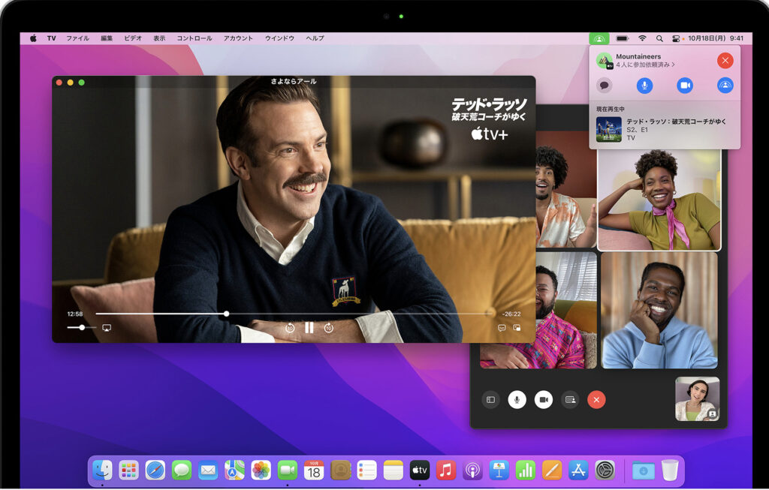769x490 pixels.
Task: Open Pages from the Dock
Action: (552, 470)
